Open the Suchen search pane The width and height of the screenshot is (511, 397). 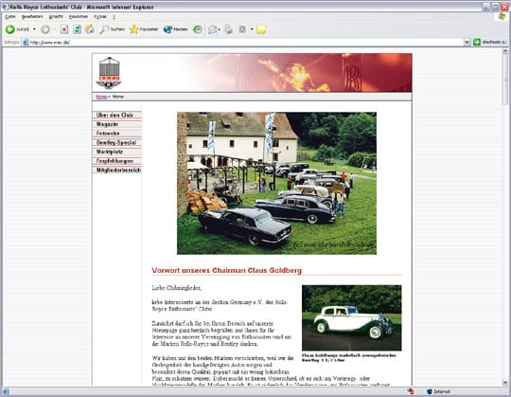112,29
